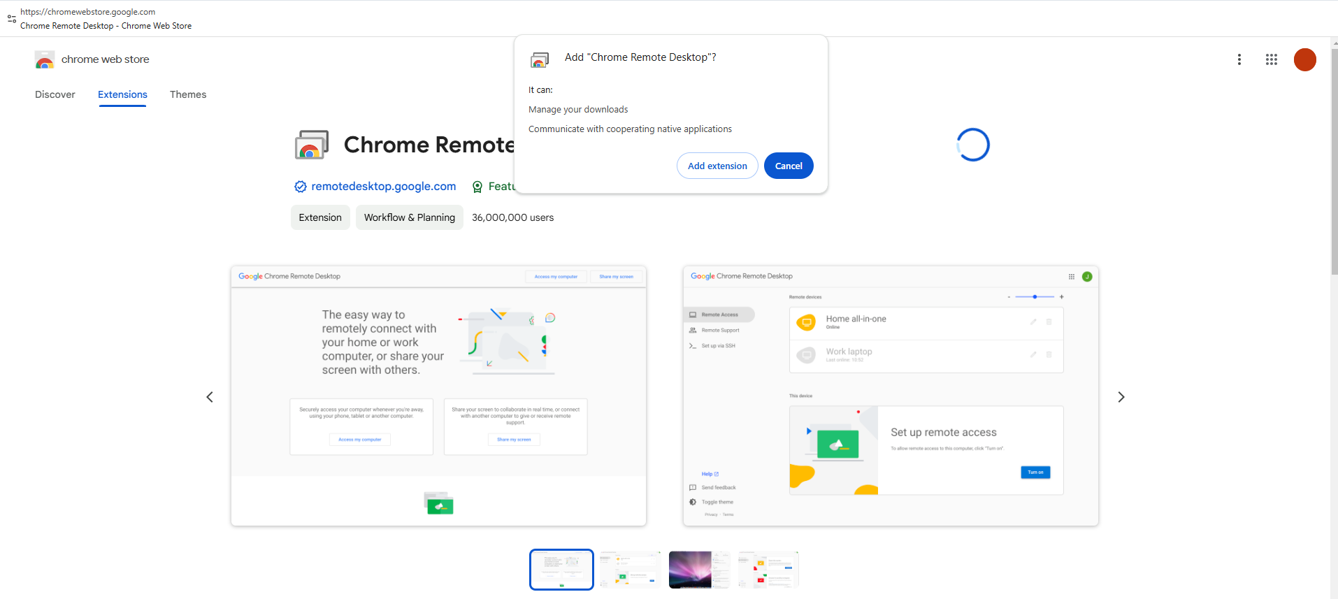Click the verified badge beside remotedesktop.google.com

tap(301, 187)
